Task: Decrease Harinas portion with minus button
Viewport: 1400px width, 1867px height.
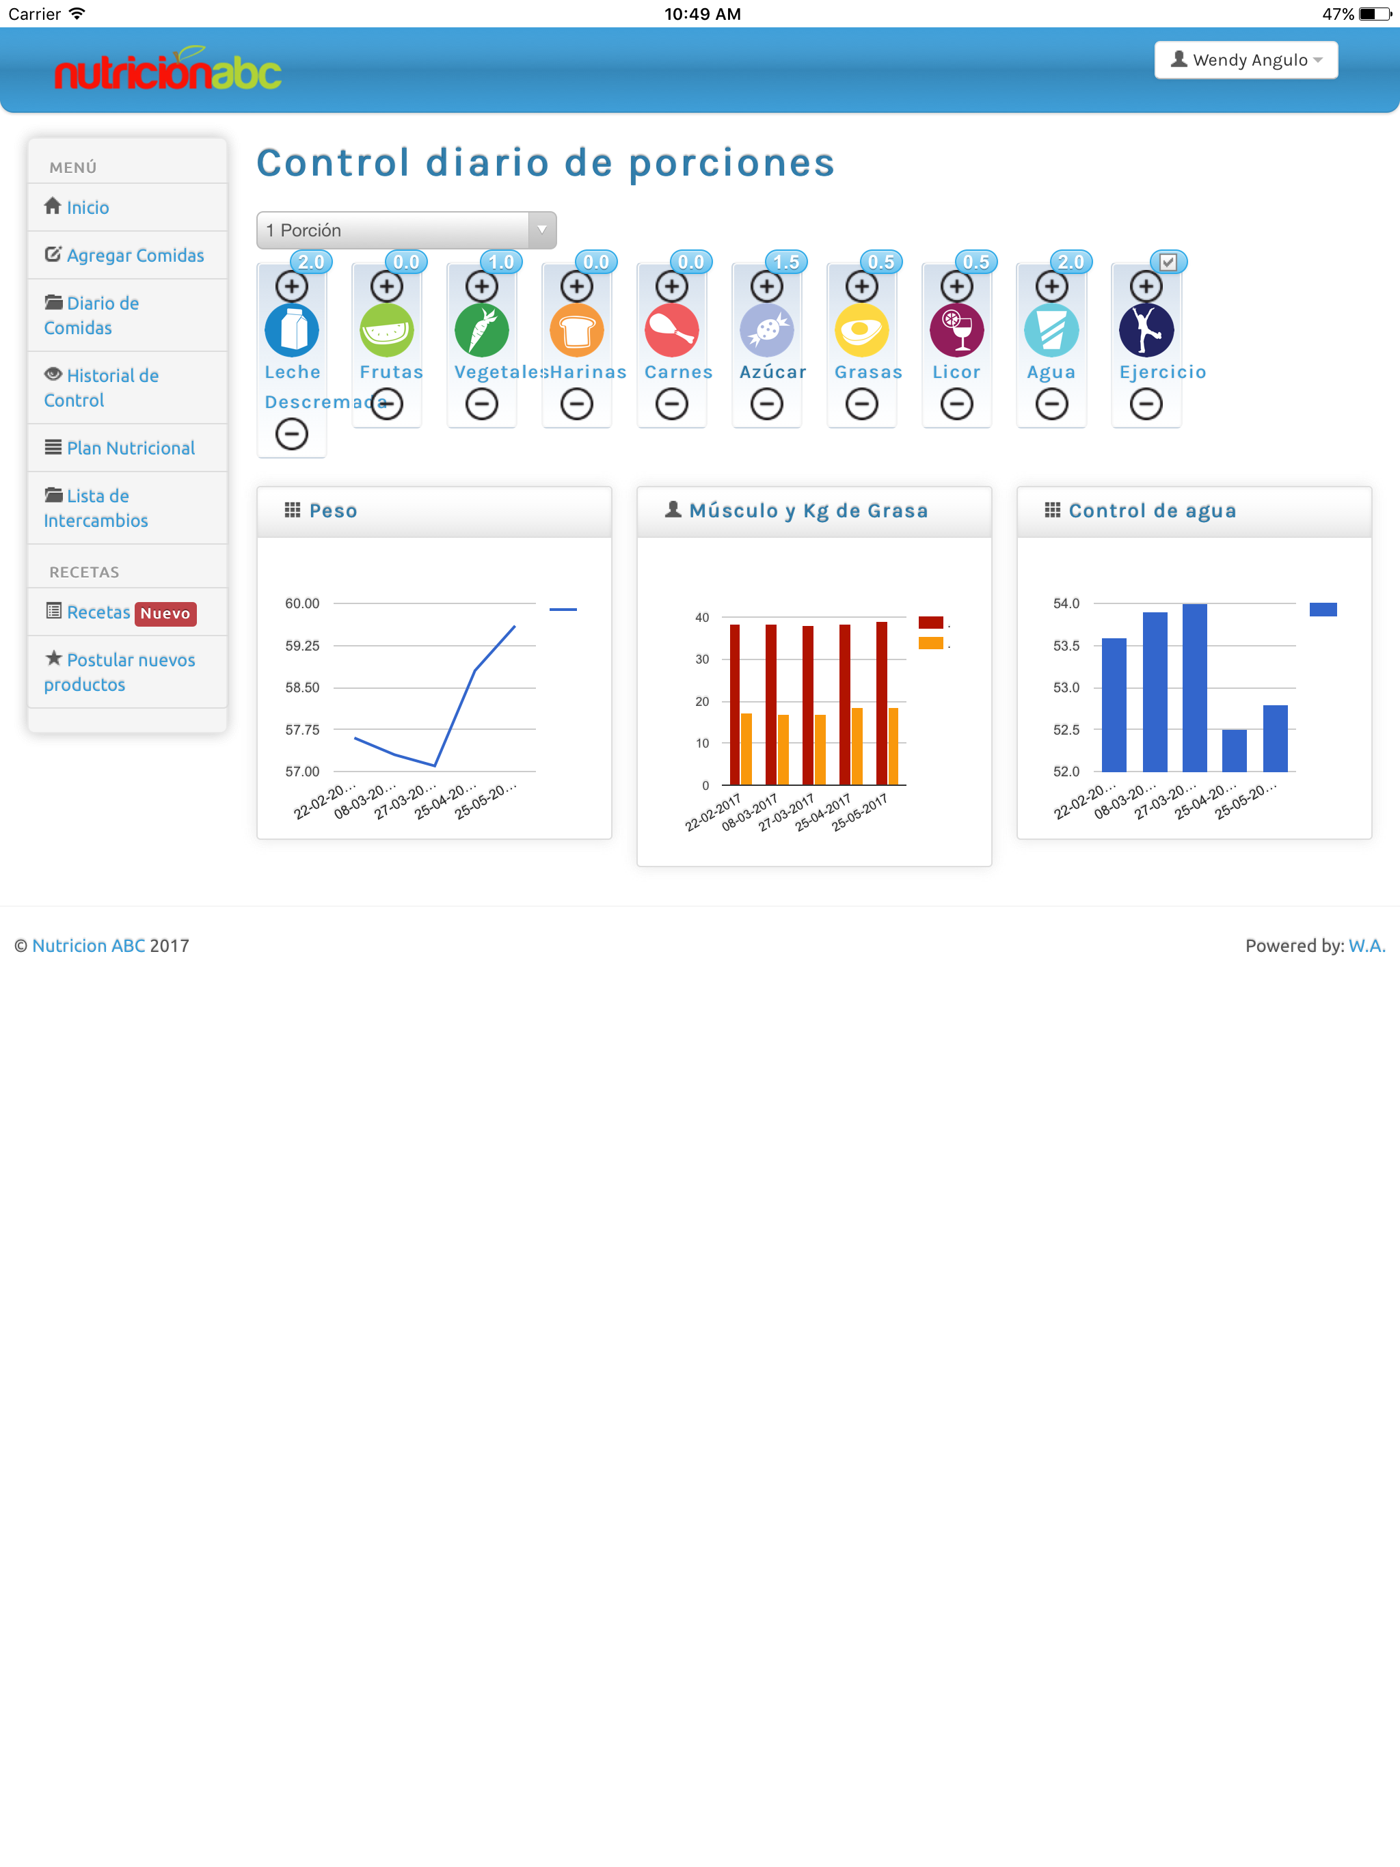Action: (577, 405)
